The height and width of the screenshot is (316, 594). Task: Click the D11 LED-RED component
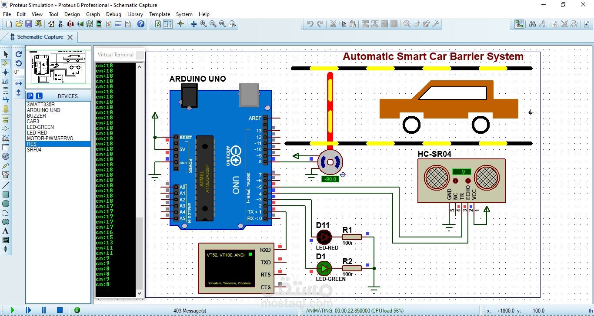click(x=324, y=237)
